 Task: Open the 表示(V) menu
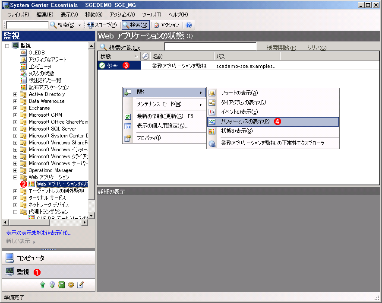[x=69, y=15]
